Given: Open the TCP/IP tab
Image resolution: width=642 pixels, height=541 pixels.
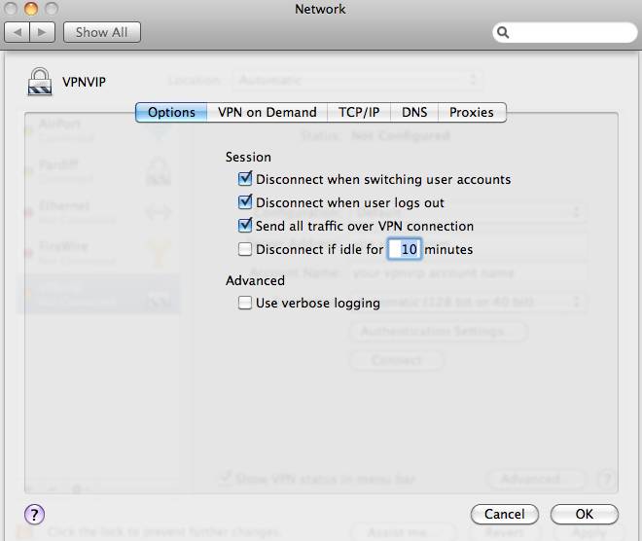Looking at the screenshot, I should tap(359, 112).
